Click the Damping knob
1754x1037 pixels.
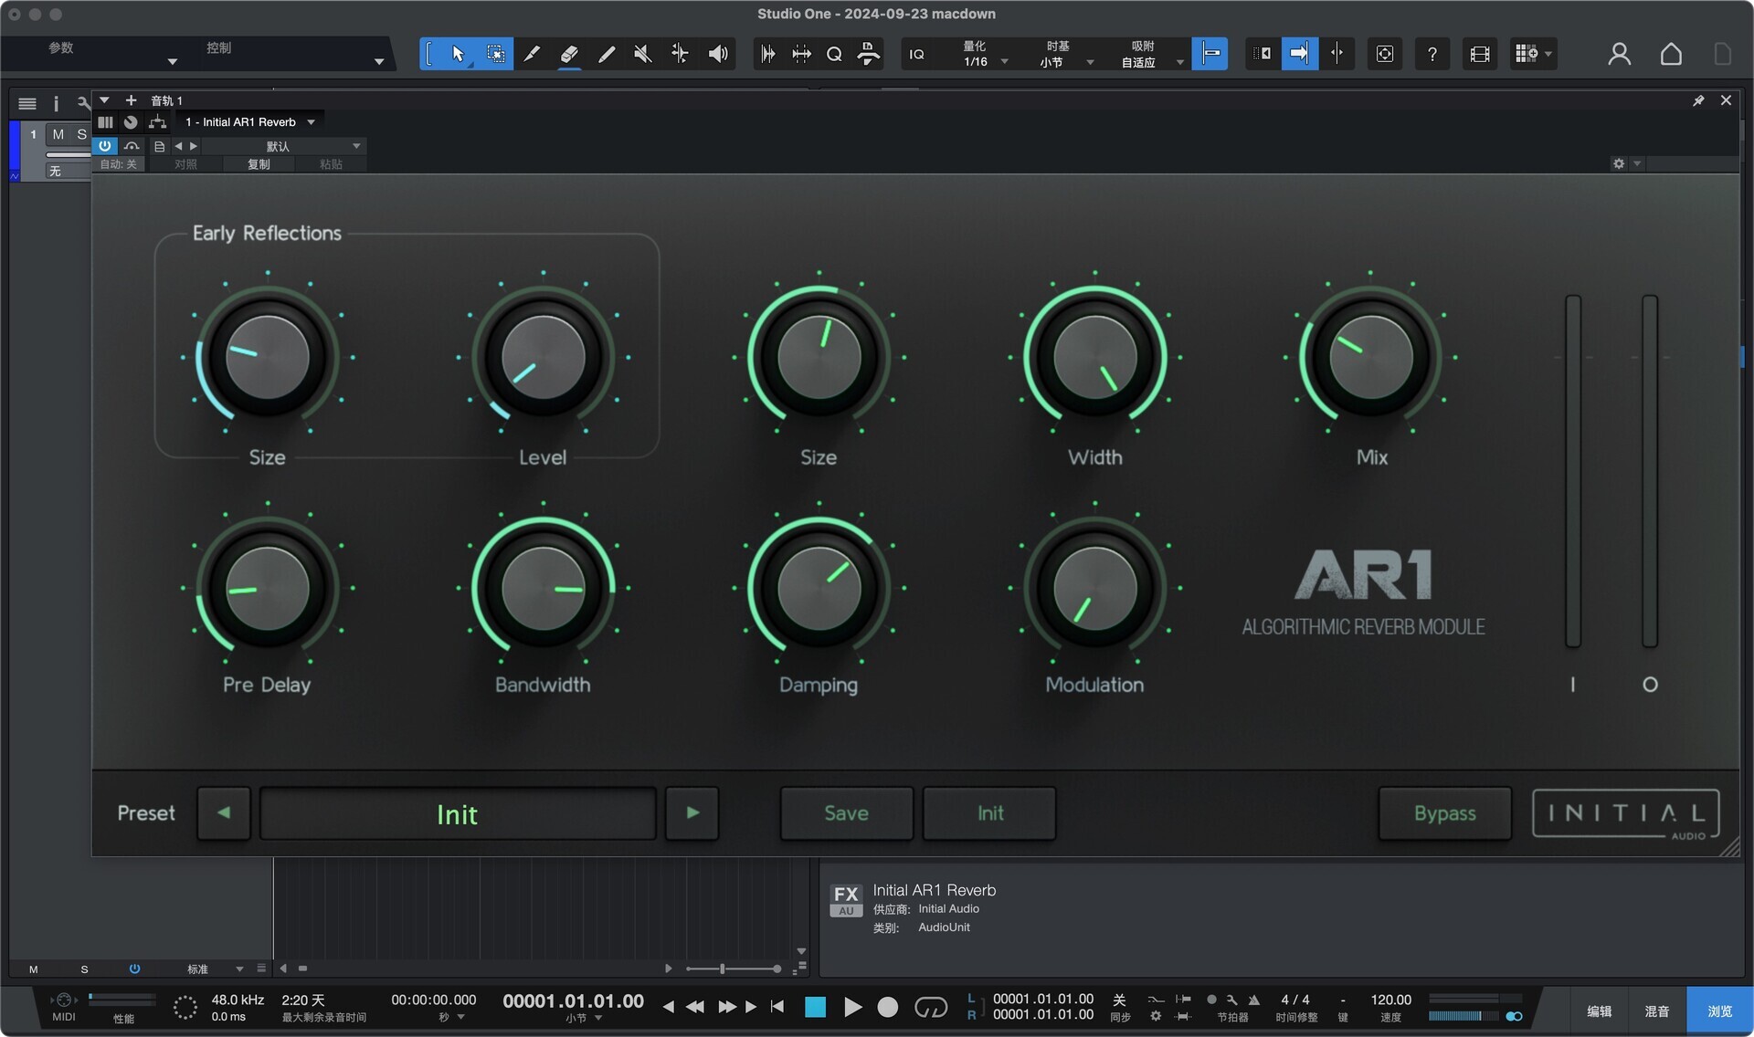click(x=819, y=589)
